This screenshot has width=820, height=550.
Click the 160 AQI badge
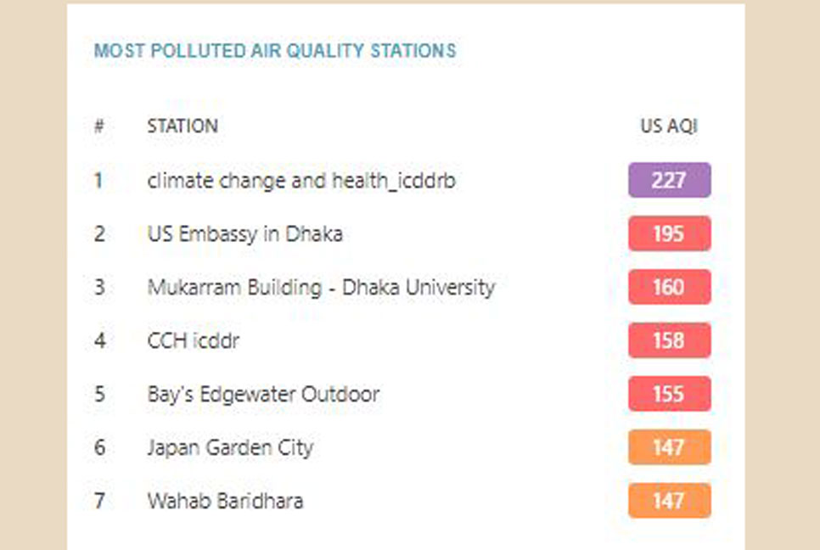click(670, 287)
